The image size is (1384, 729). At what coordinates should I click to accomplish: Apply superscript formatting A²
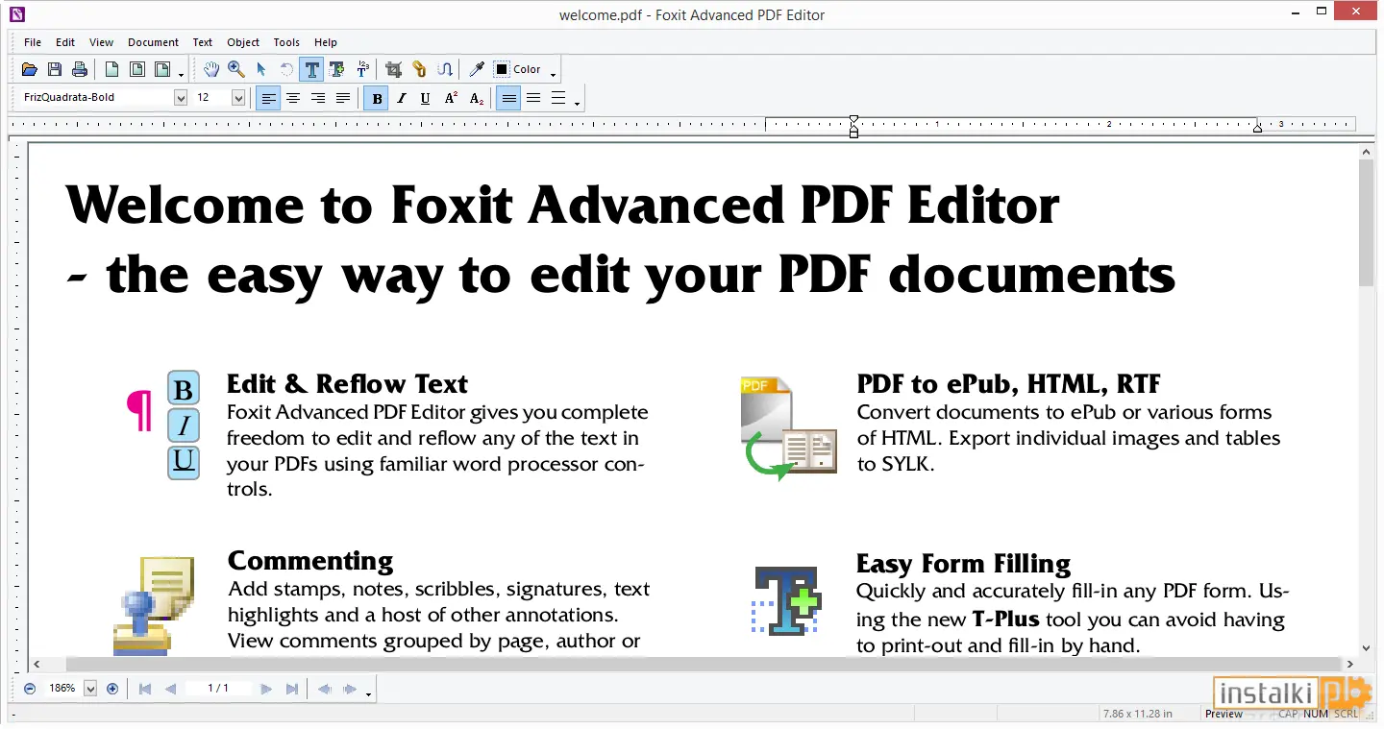coord(451,98)
